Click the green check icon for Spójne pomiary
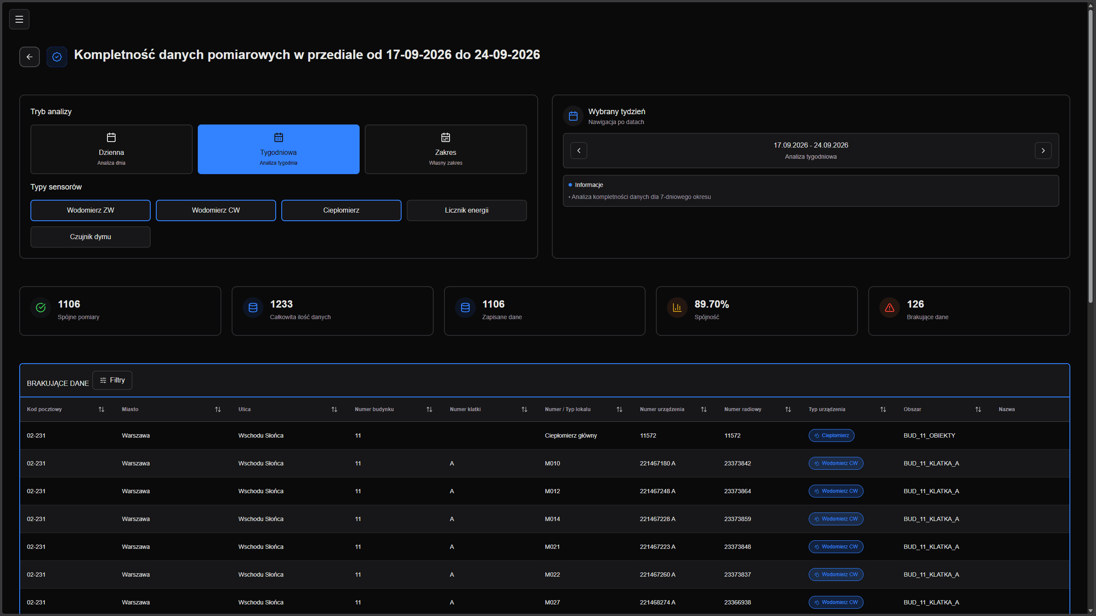 [x=41, y=308]
